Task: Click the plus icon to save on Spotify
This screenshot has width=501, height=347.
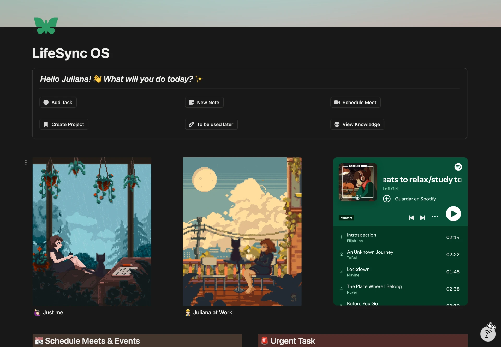Action: tap(387, 199)
